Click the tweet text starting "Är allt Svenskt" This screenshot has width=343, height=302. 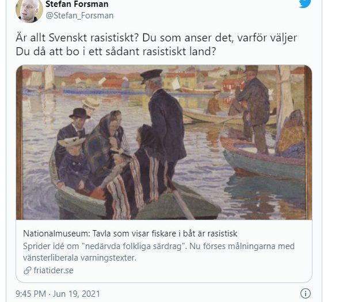click(x=156, y=38)
